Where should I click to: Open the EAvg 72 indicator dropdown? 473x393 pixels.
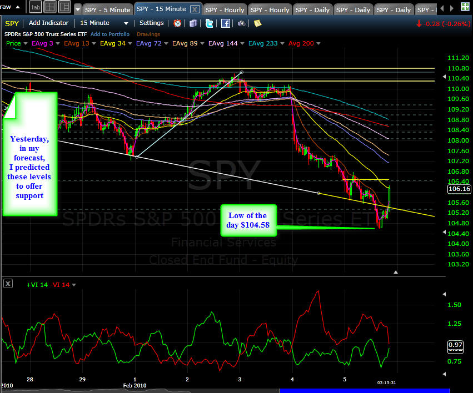(166, 44)
